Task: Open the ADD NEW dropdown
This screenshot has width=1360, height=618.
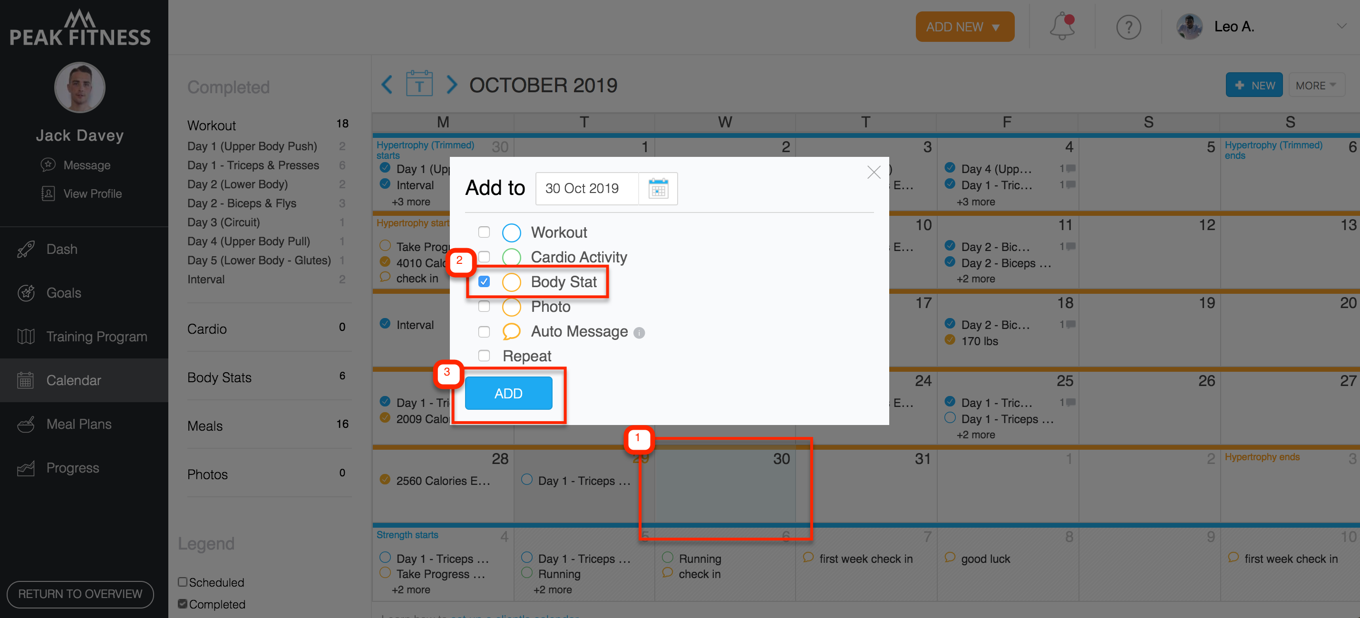Action: point(964,27)
